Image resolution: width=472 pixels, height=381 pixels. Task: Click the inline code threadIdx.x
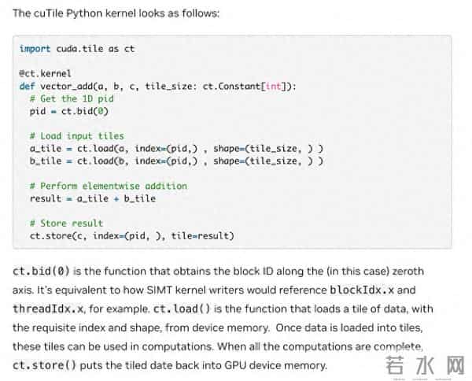tap(48, 309)
